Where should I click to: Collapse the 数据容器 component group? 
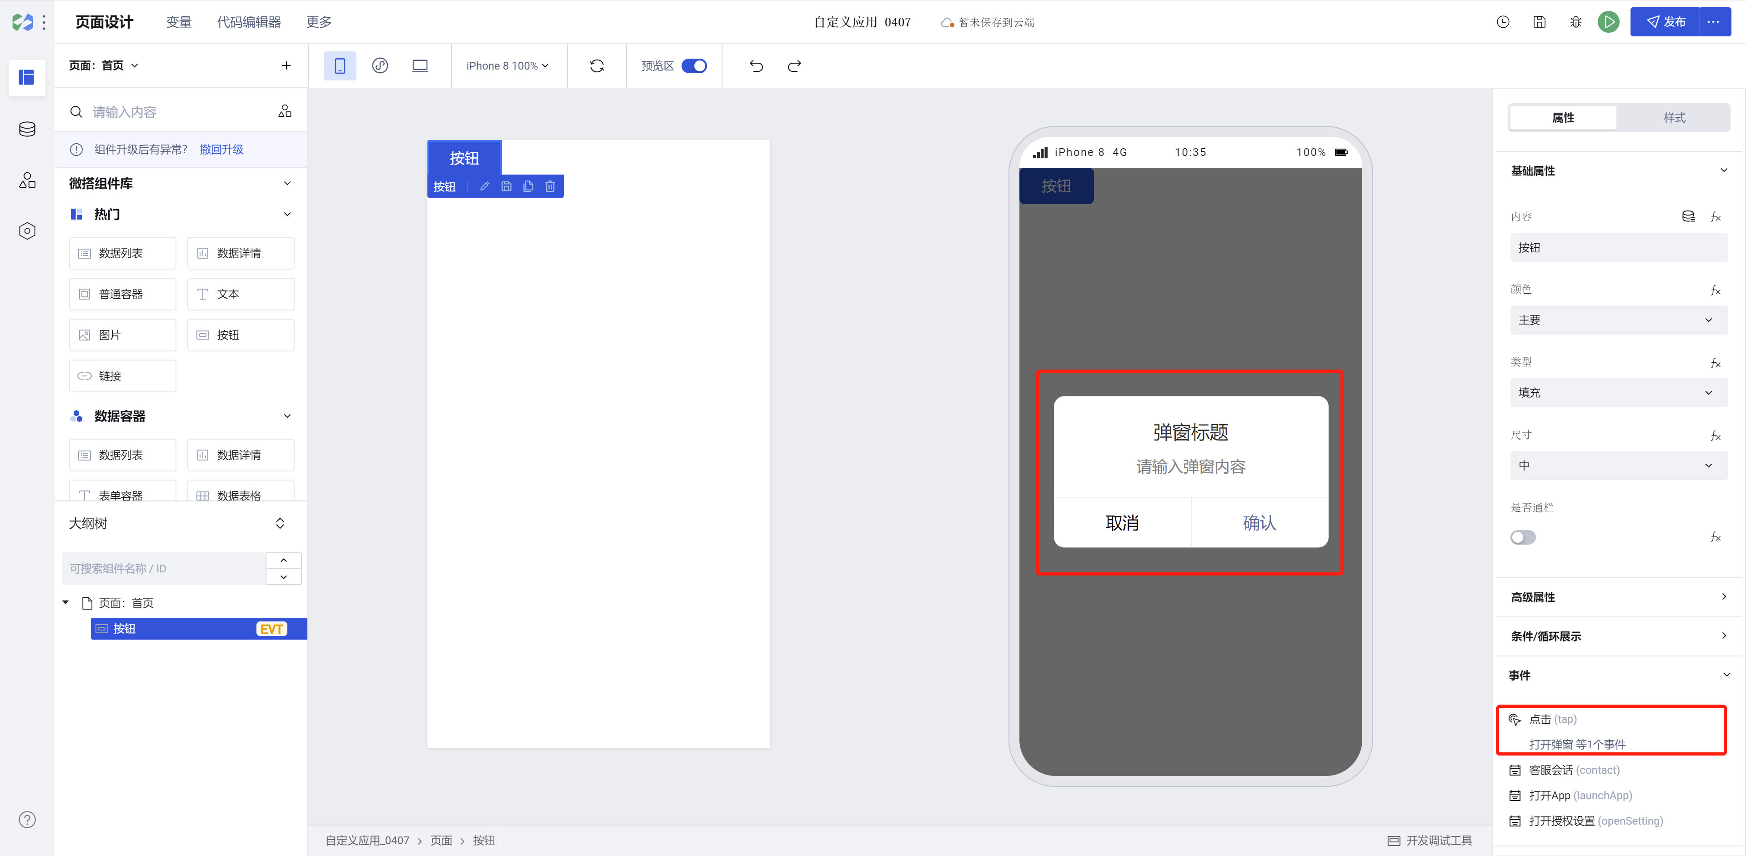tap(287, 416)
